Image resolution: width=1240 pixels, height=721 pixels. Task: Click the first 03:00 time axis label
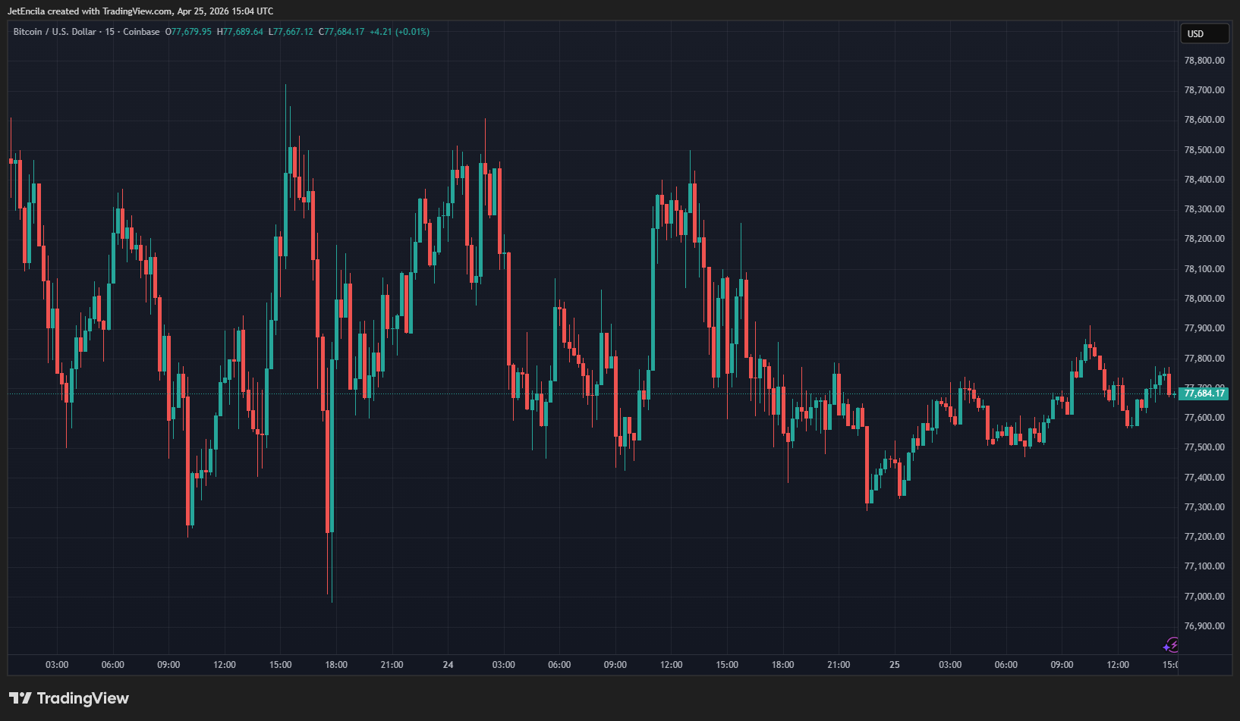57,665
